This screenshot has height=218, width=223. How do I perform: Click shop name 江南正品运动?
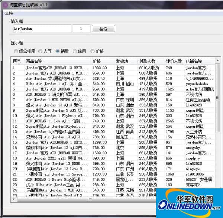pyautogui.click(x=198, y=100)
